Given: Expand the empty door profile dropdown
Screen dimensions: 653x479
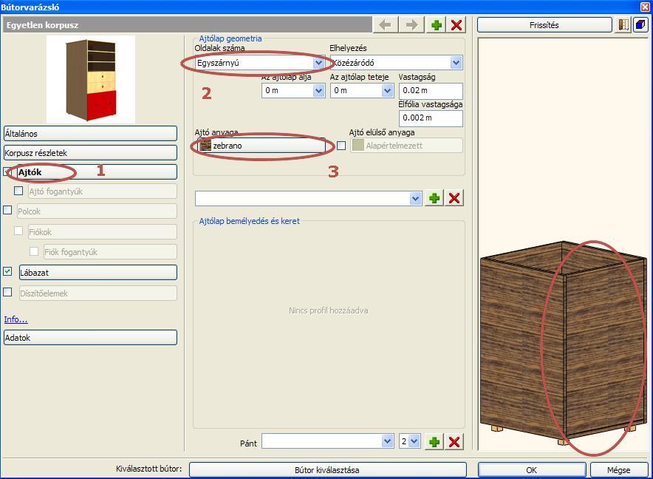Looking at the screenshot, I should coord(415,198).
